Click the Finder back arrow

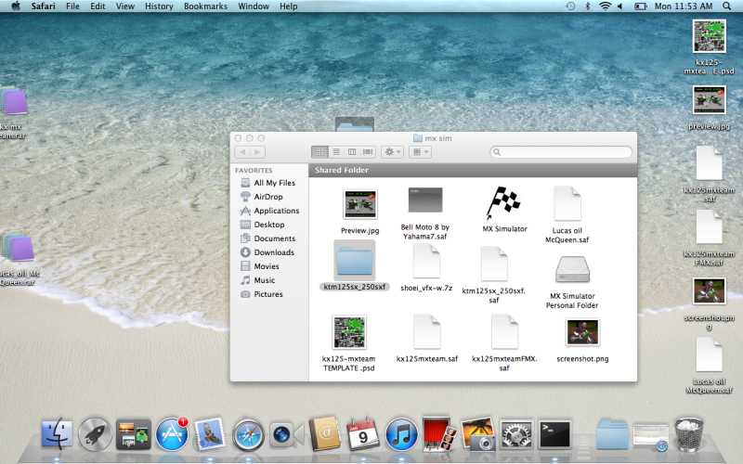tap(242, 152)
